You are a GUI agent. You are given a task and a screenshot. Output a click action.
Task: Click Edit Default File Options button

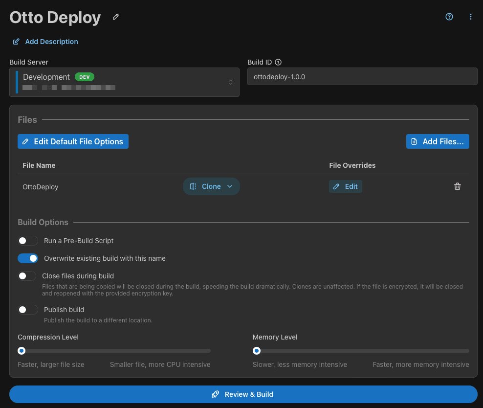click(73, 141)
